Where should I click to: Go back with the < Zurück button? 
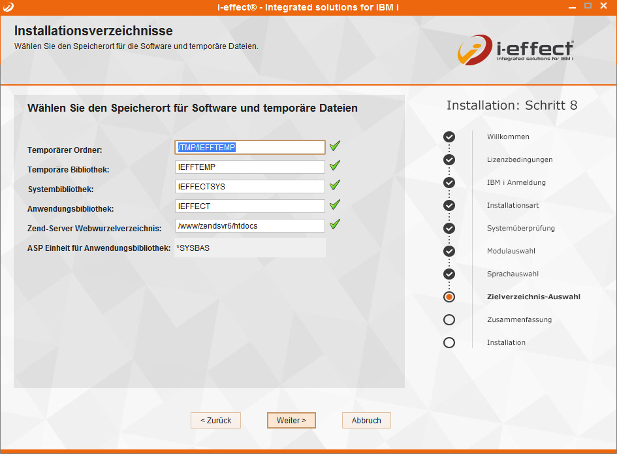pos(215,420)
